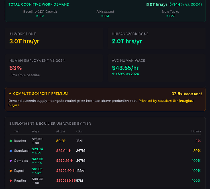Click the ×1.61 AI-induced multiplier
Screen dimensions: 210x189
pyautogui.click(x=105, y=16)
